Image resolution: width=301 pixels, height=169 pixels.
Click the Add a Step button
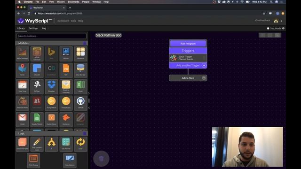188,78
